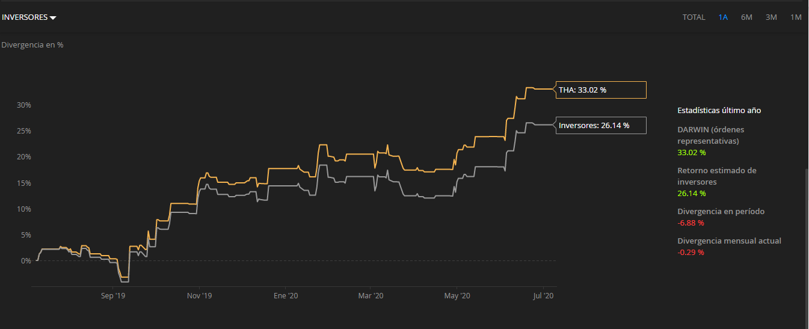Viewport: 809px width, 329px height.
Task: Switch chart to 3M range
Action: tap(771, 17)
